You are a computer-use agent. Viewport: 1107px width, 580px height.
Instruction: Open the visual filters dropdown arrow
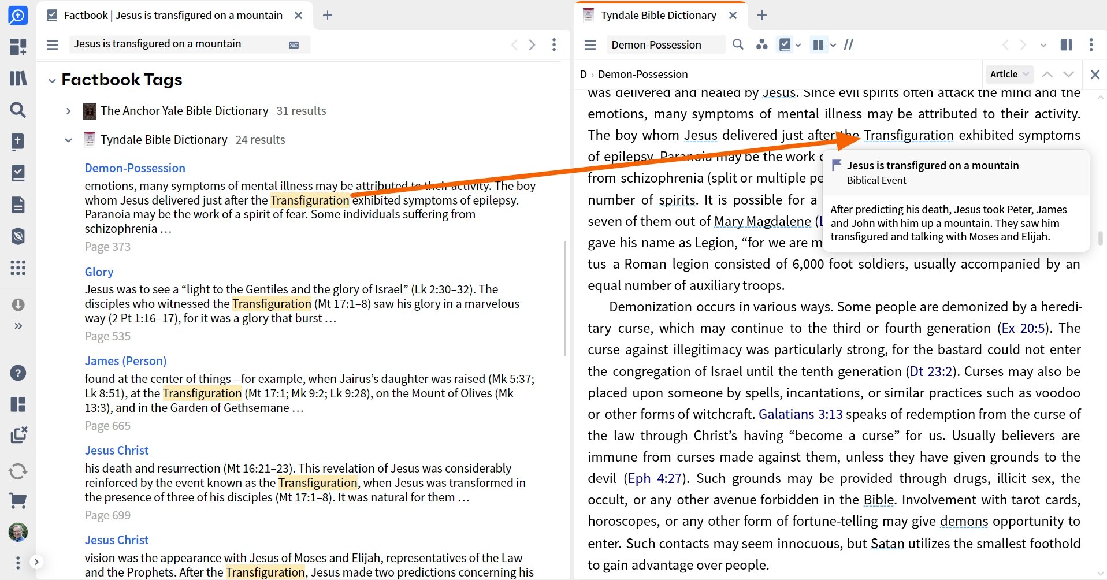tap(798, 45)
